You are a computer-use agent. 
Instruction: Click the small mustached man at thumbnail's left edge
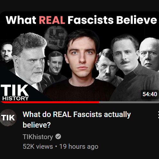pyautogui.click(x=6, y=52)
